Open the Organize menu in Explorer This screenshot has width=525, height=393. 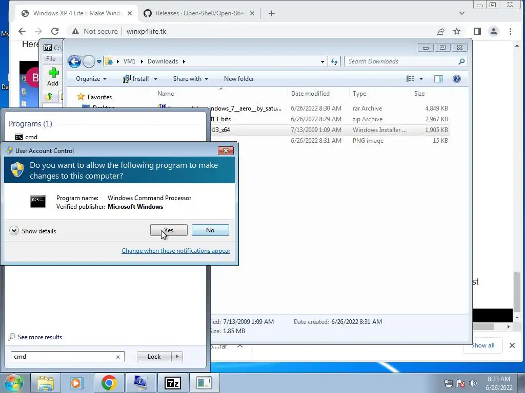coord(91,79)
